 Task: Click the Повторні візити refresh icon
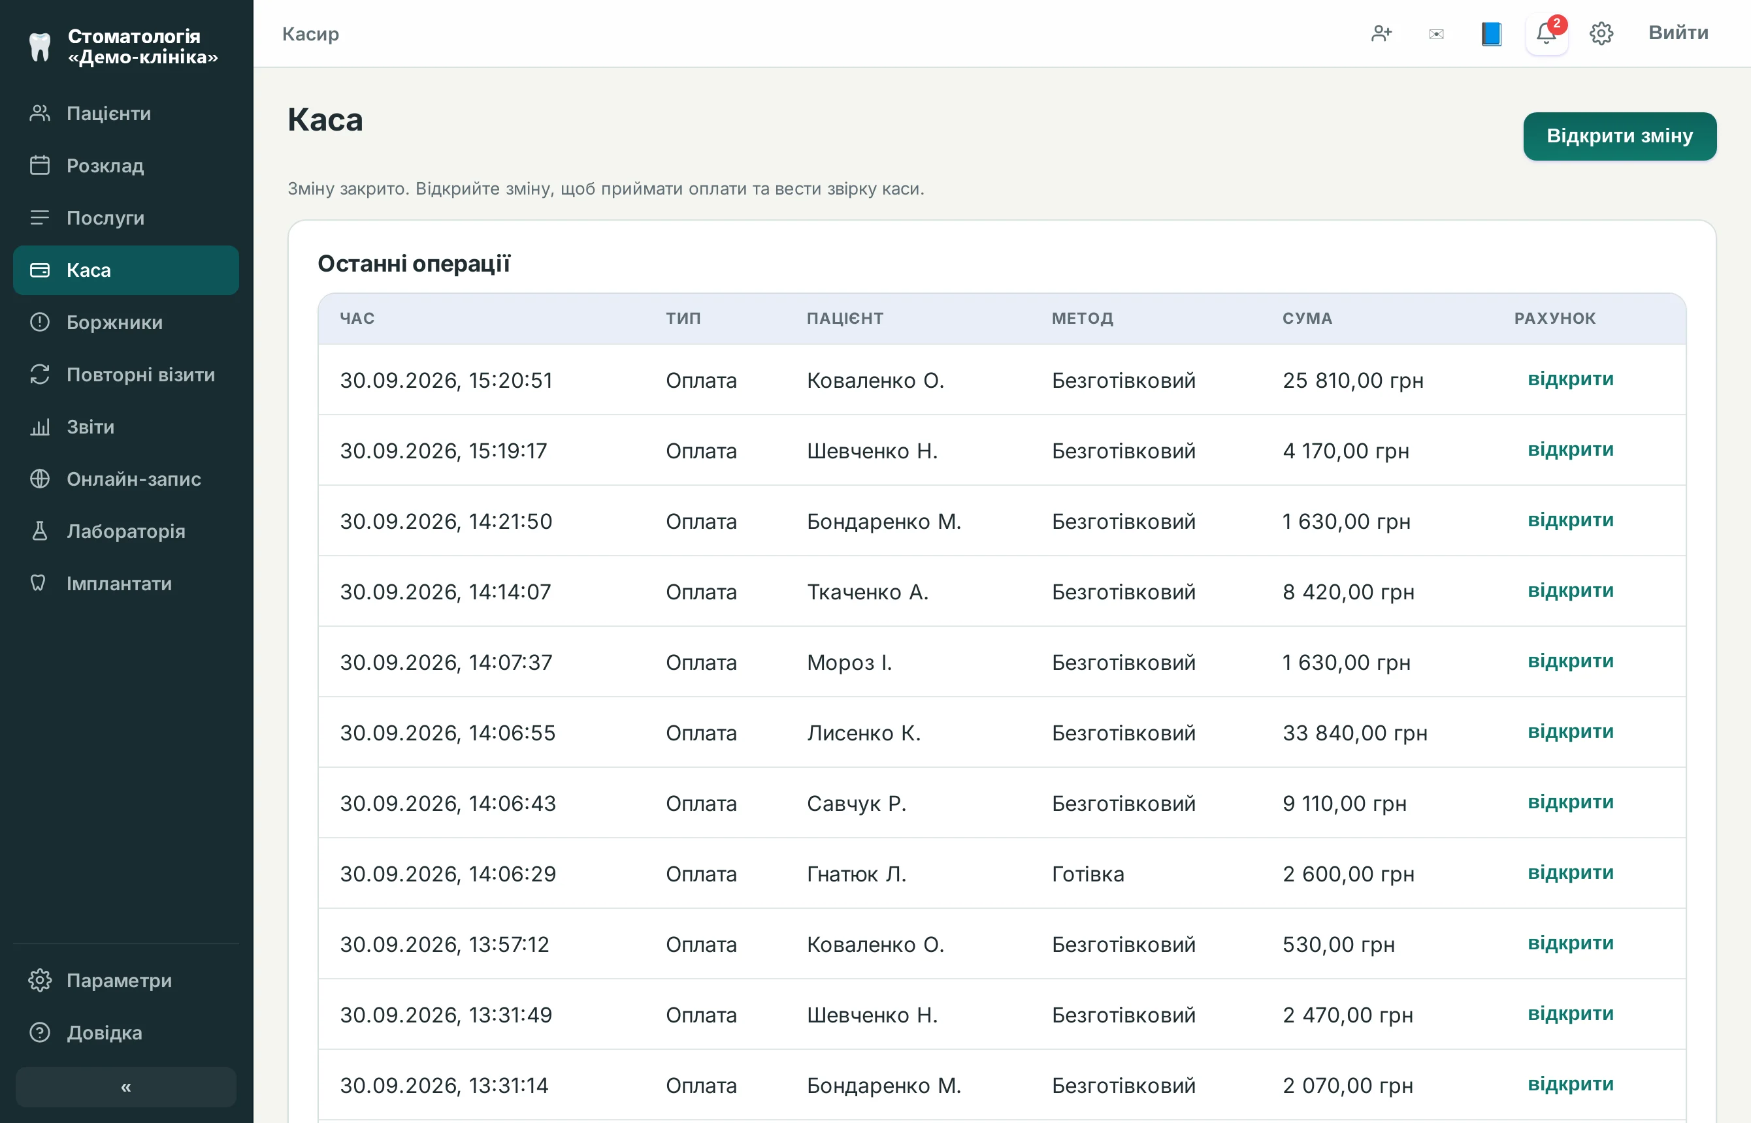point(39,374)
